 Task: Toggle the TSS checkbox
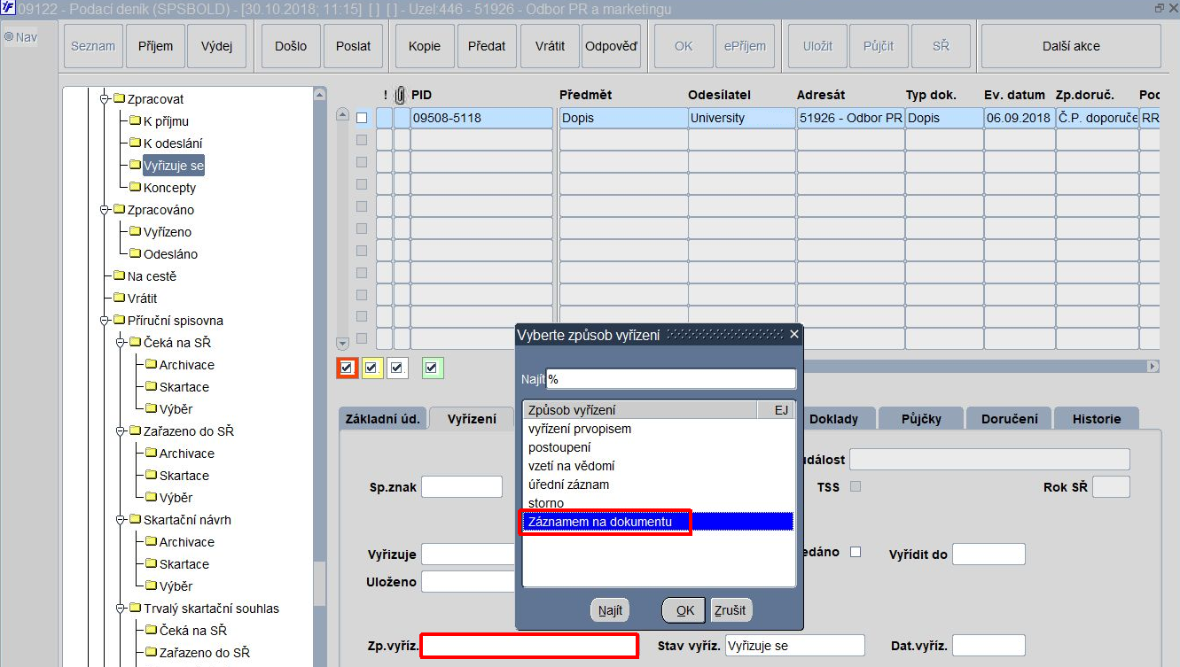(856, 486)
